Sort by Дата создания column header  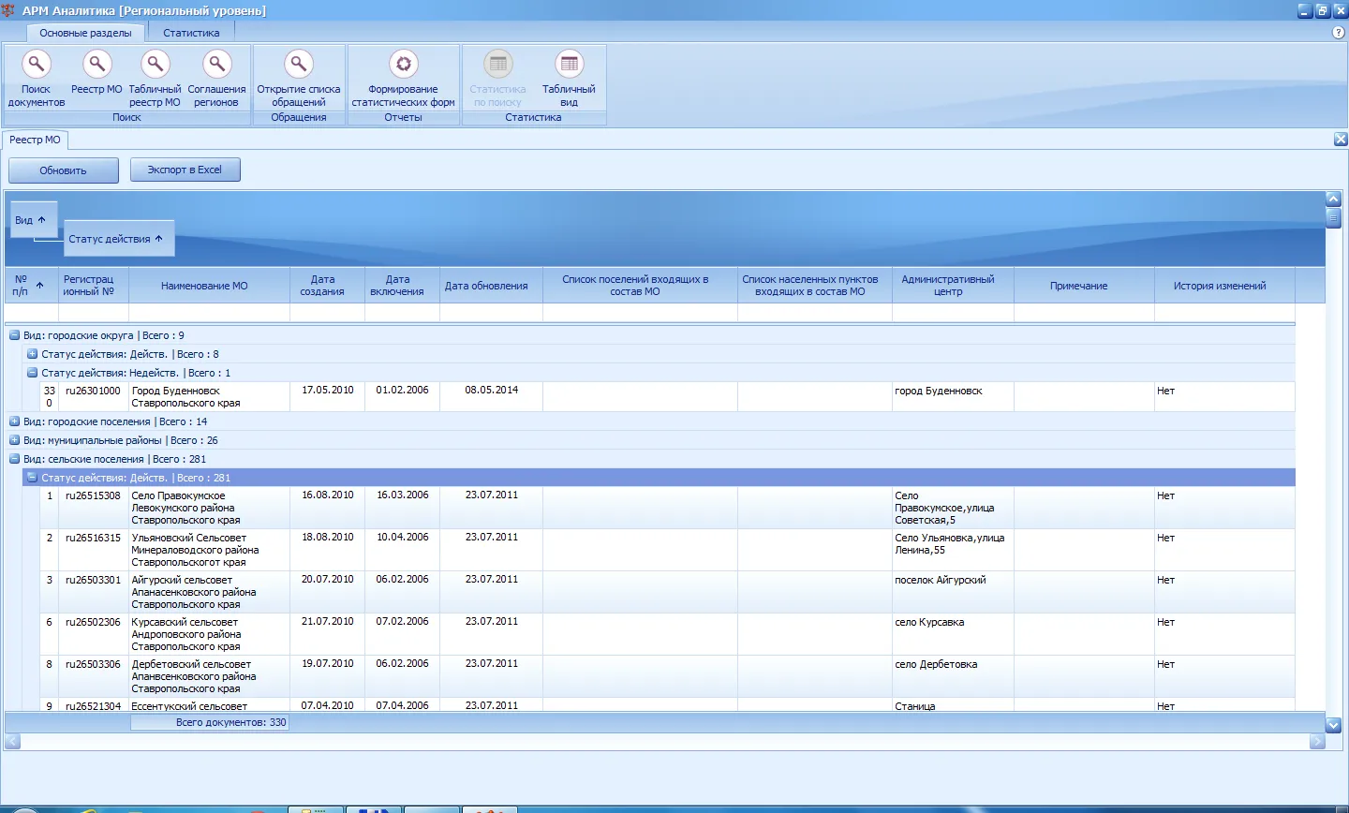[x=327, y=286]
